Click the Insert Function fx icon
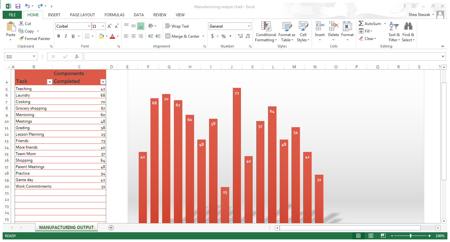The image size is (450, 242). (77, 57)
